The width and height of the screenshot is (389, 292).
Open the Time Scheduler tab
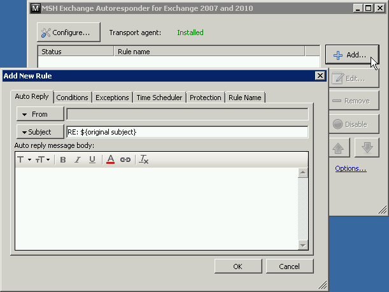pyautogui.click(x=159, y=98)
